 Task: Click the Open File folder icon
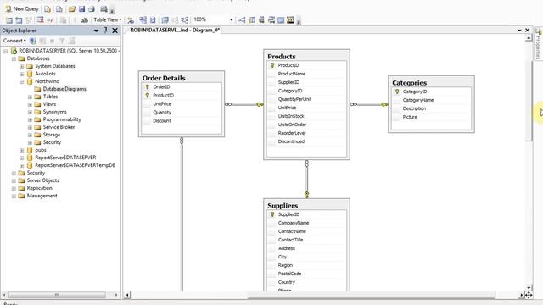point(71,9)
